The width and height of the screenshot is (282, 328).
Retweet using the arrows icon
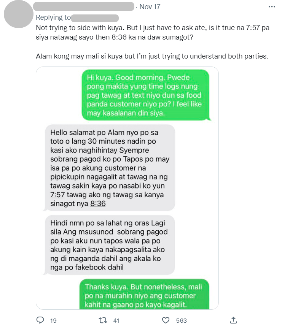103,320
